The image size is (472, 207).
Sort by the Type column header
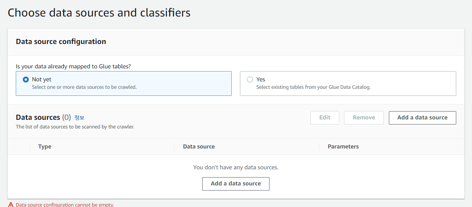tap(45, 147)
